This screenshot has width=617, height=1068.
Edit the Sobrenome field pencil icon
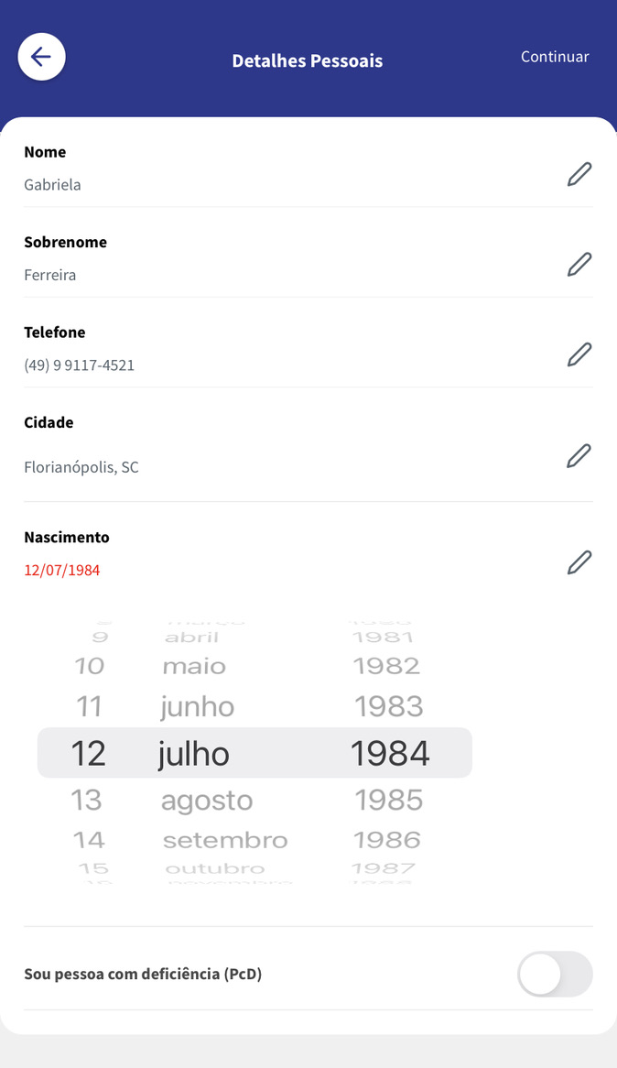click(x=579, y=265)
